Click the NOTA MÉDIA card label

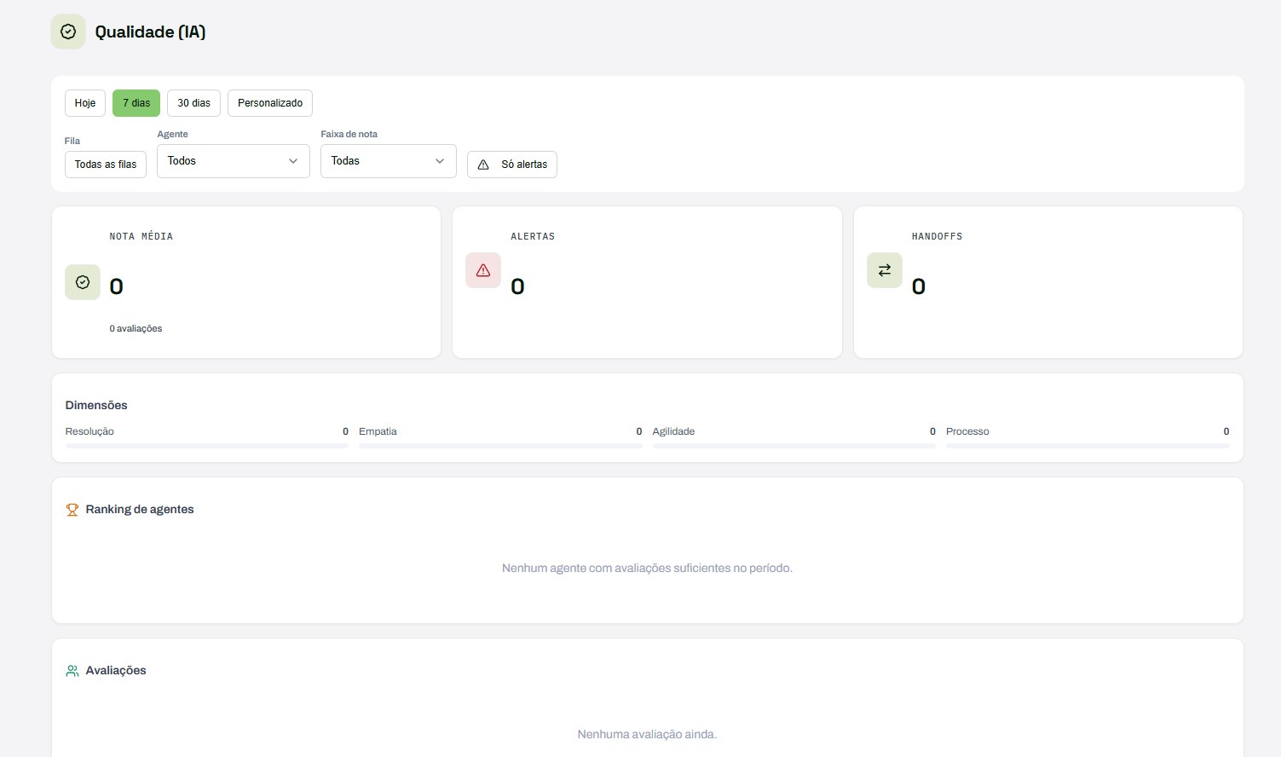click(x=141, y=237)
